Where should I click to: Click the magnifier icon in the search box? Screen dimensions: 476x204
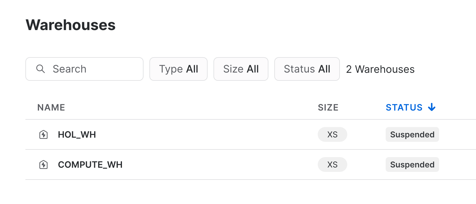(x=40, y=69)
